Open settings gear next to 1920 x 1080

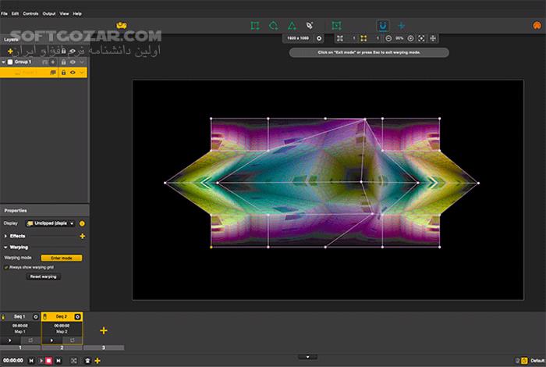319,38
